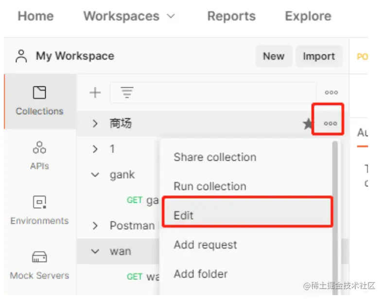Expand the collection named 1
This screenshot has width=384, height=299.
[95, 149]
